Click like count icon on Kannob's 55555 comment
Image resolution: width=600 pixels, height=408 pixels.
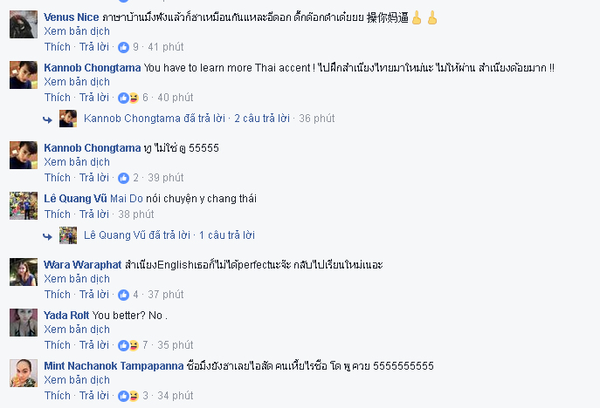(x=123, y=177)
